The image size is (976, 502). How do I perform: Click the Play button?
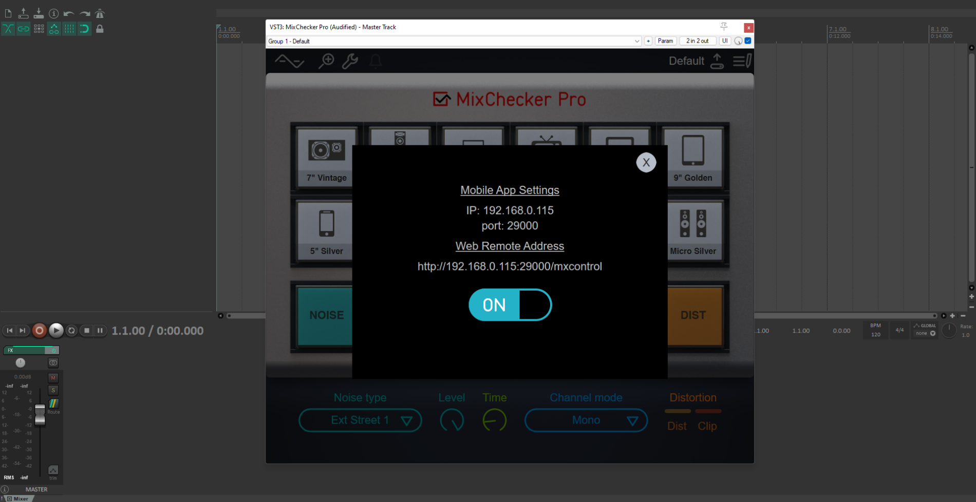click(x=56, y=331)
